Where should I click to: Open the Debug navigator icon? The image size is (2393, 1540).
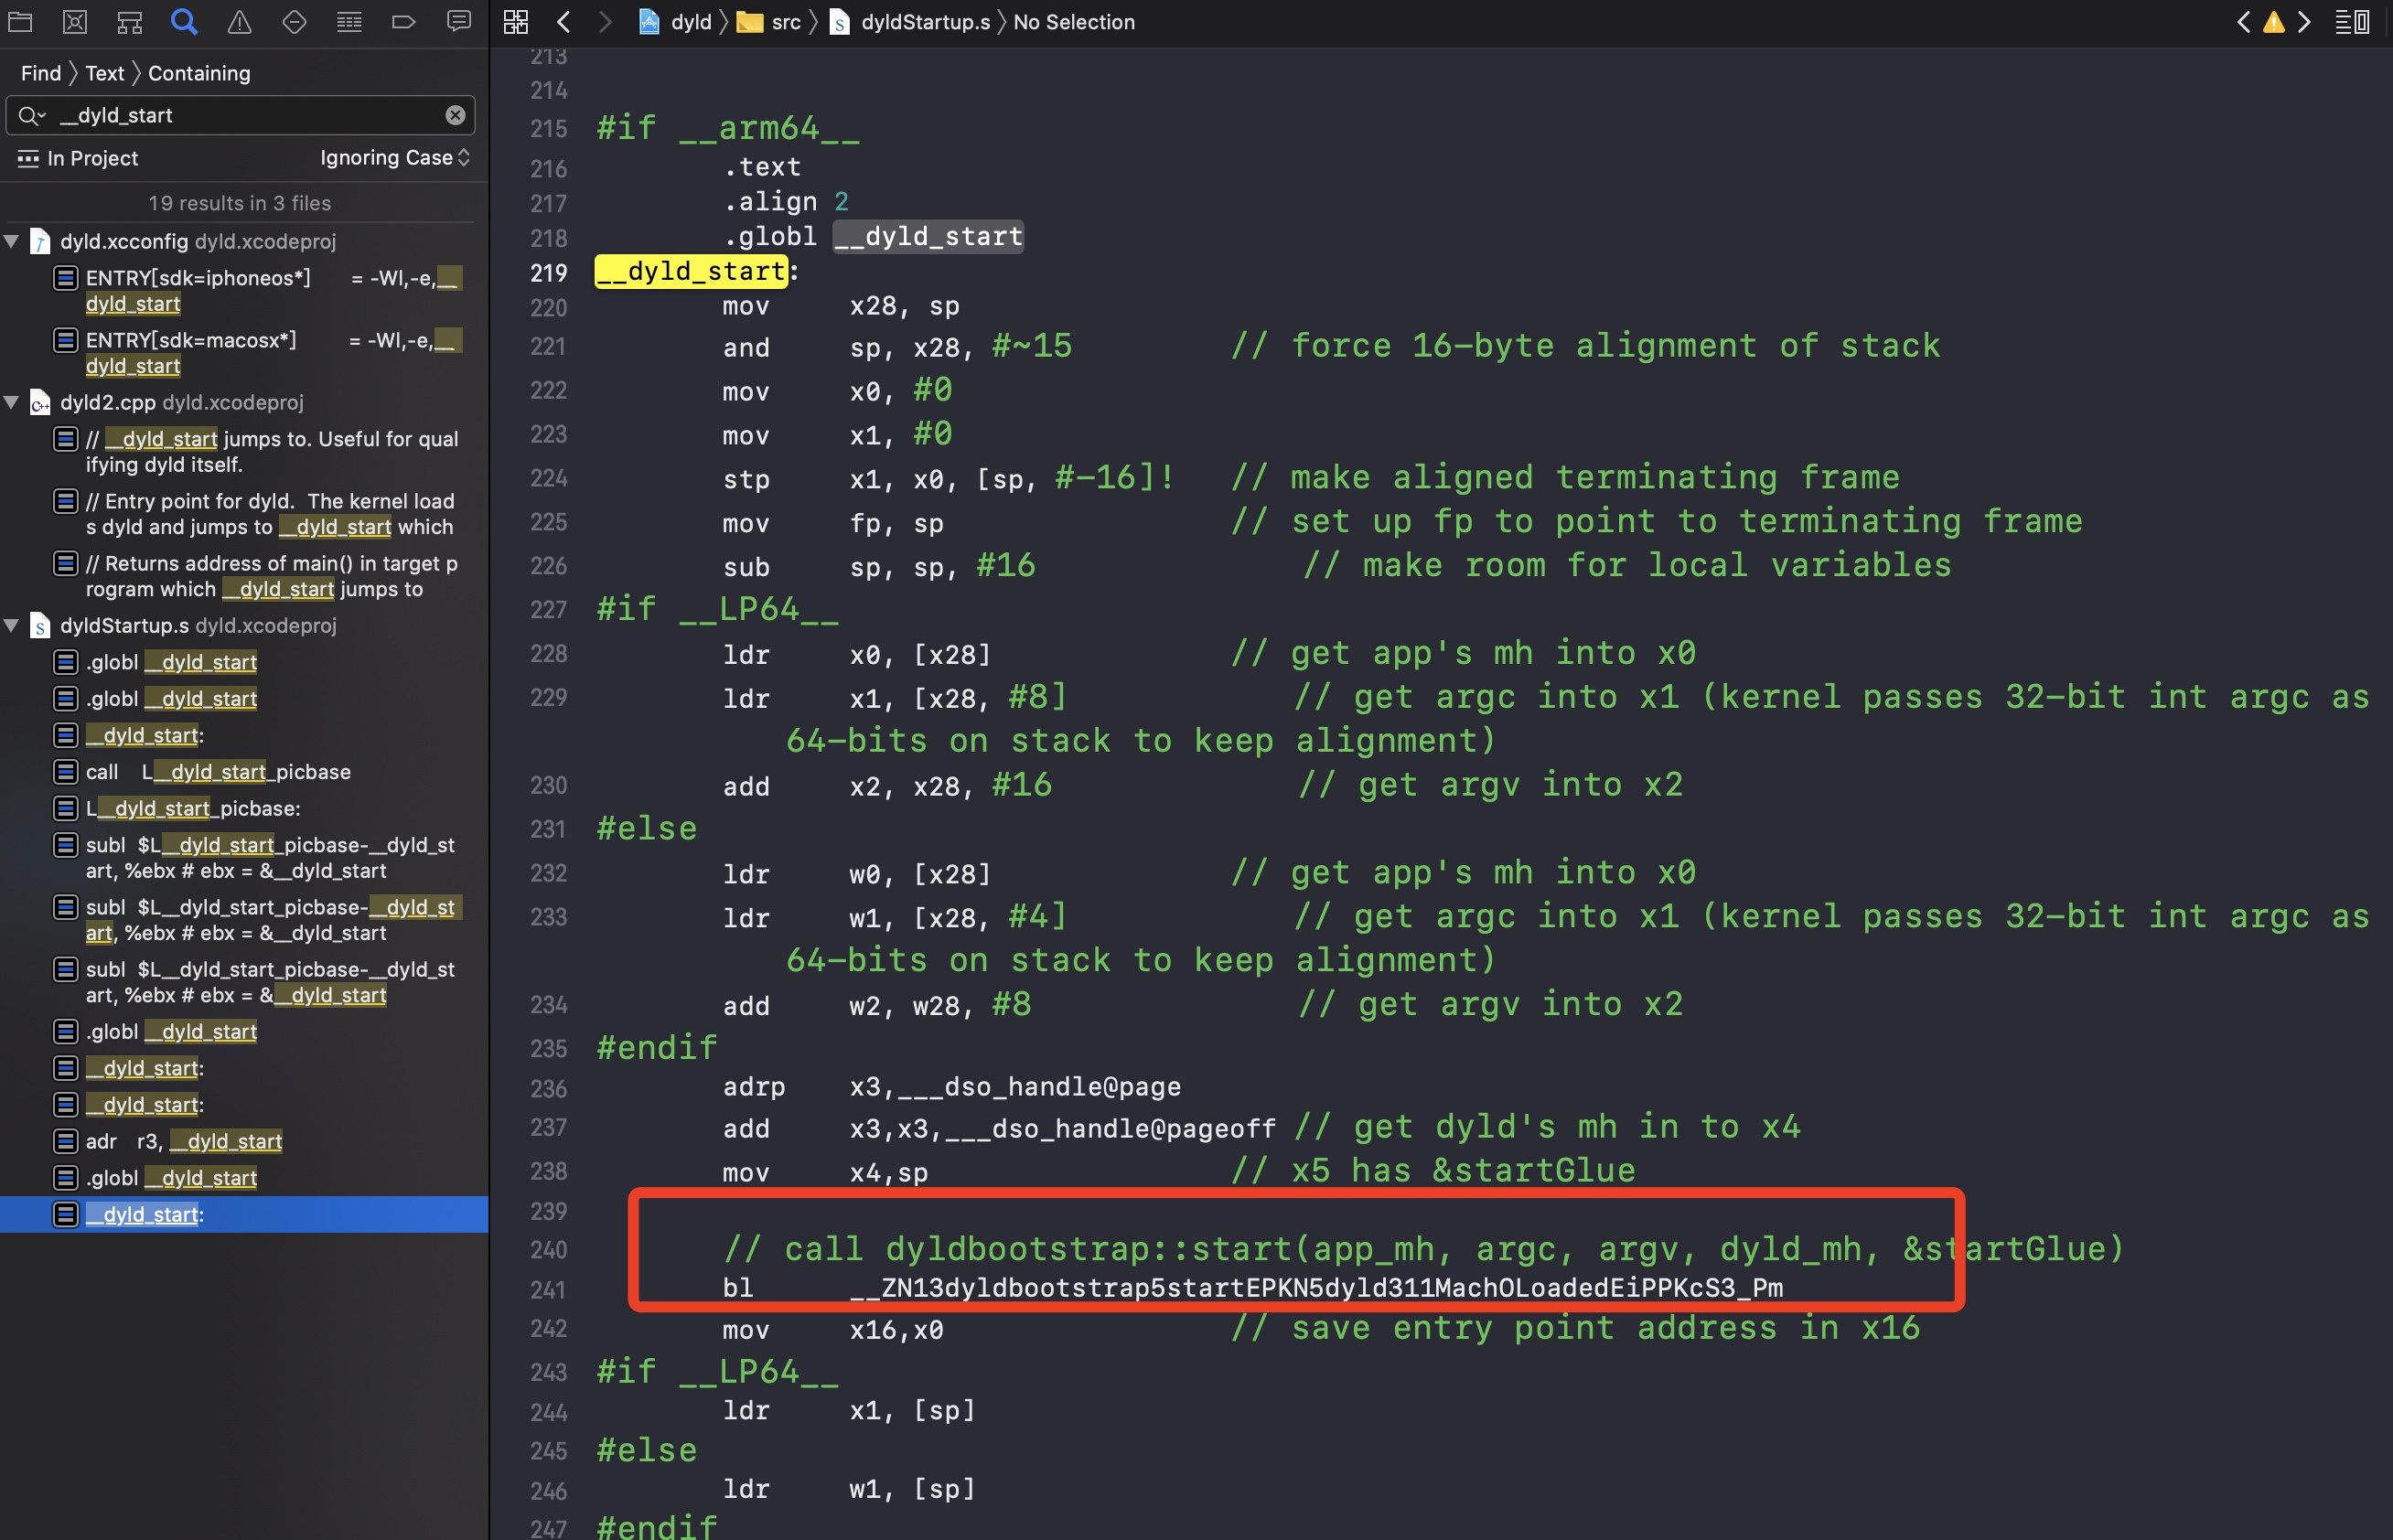[349, 21]
